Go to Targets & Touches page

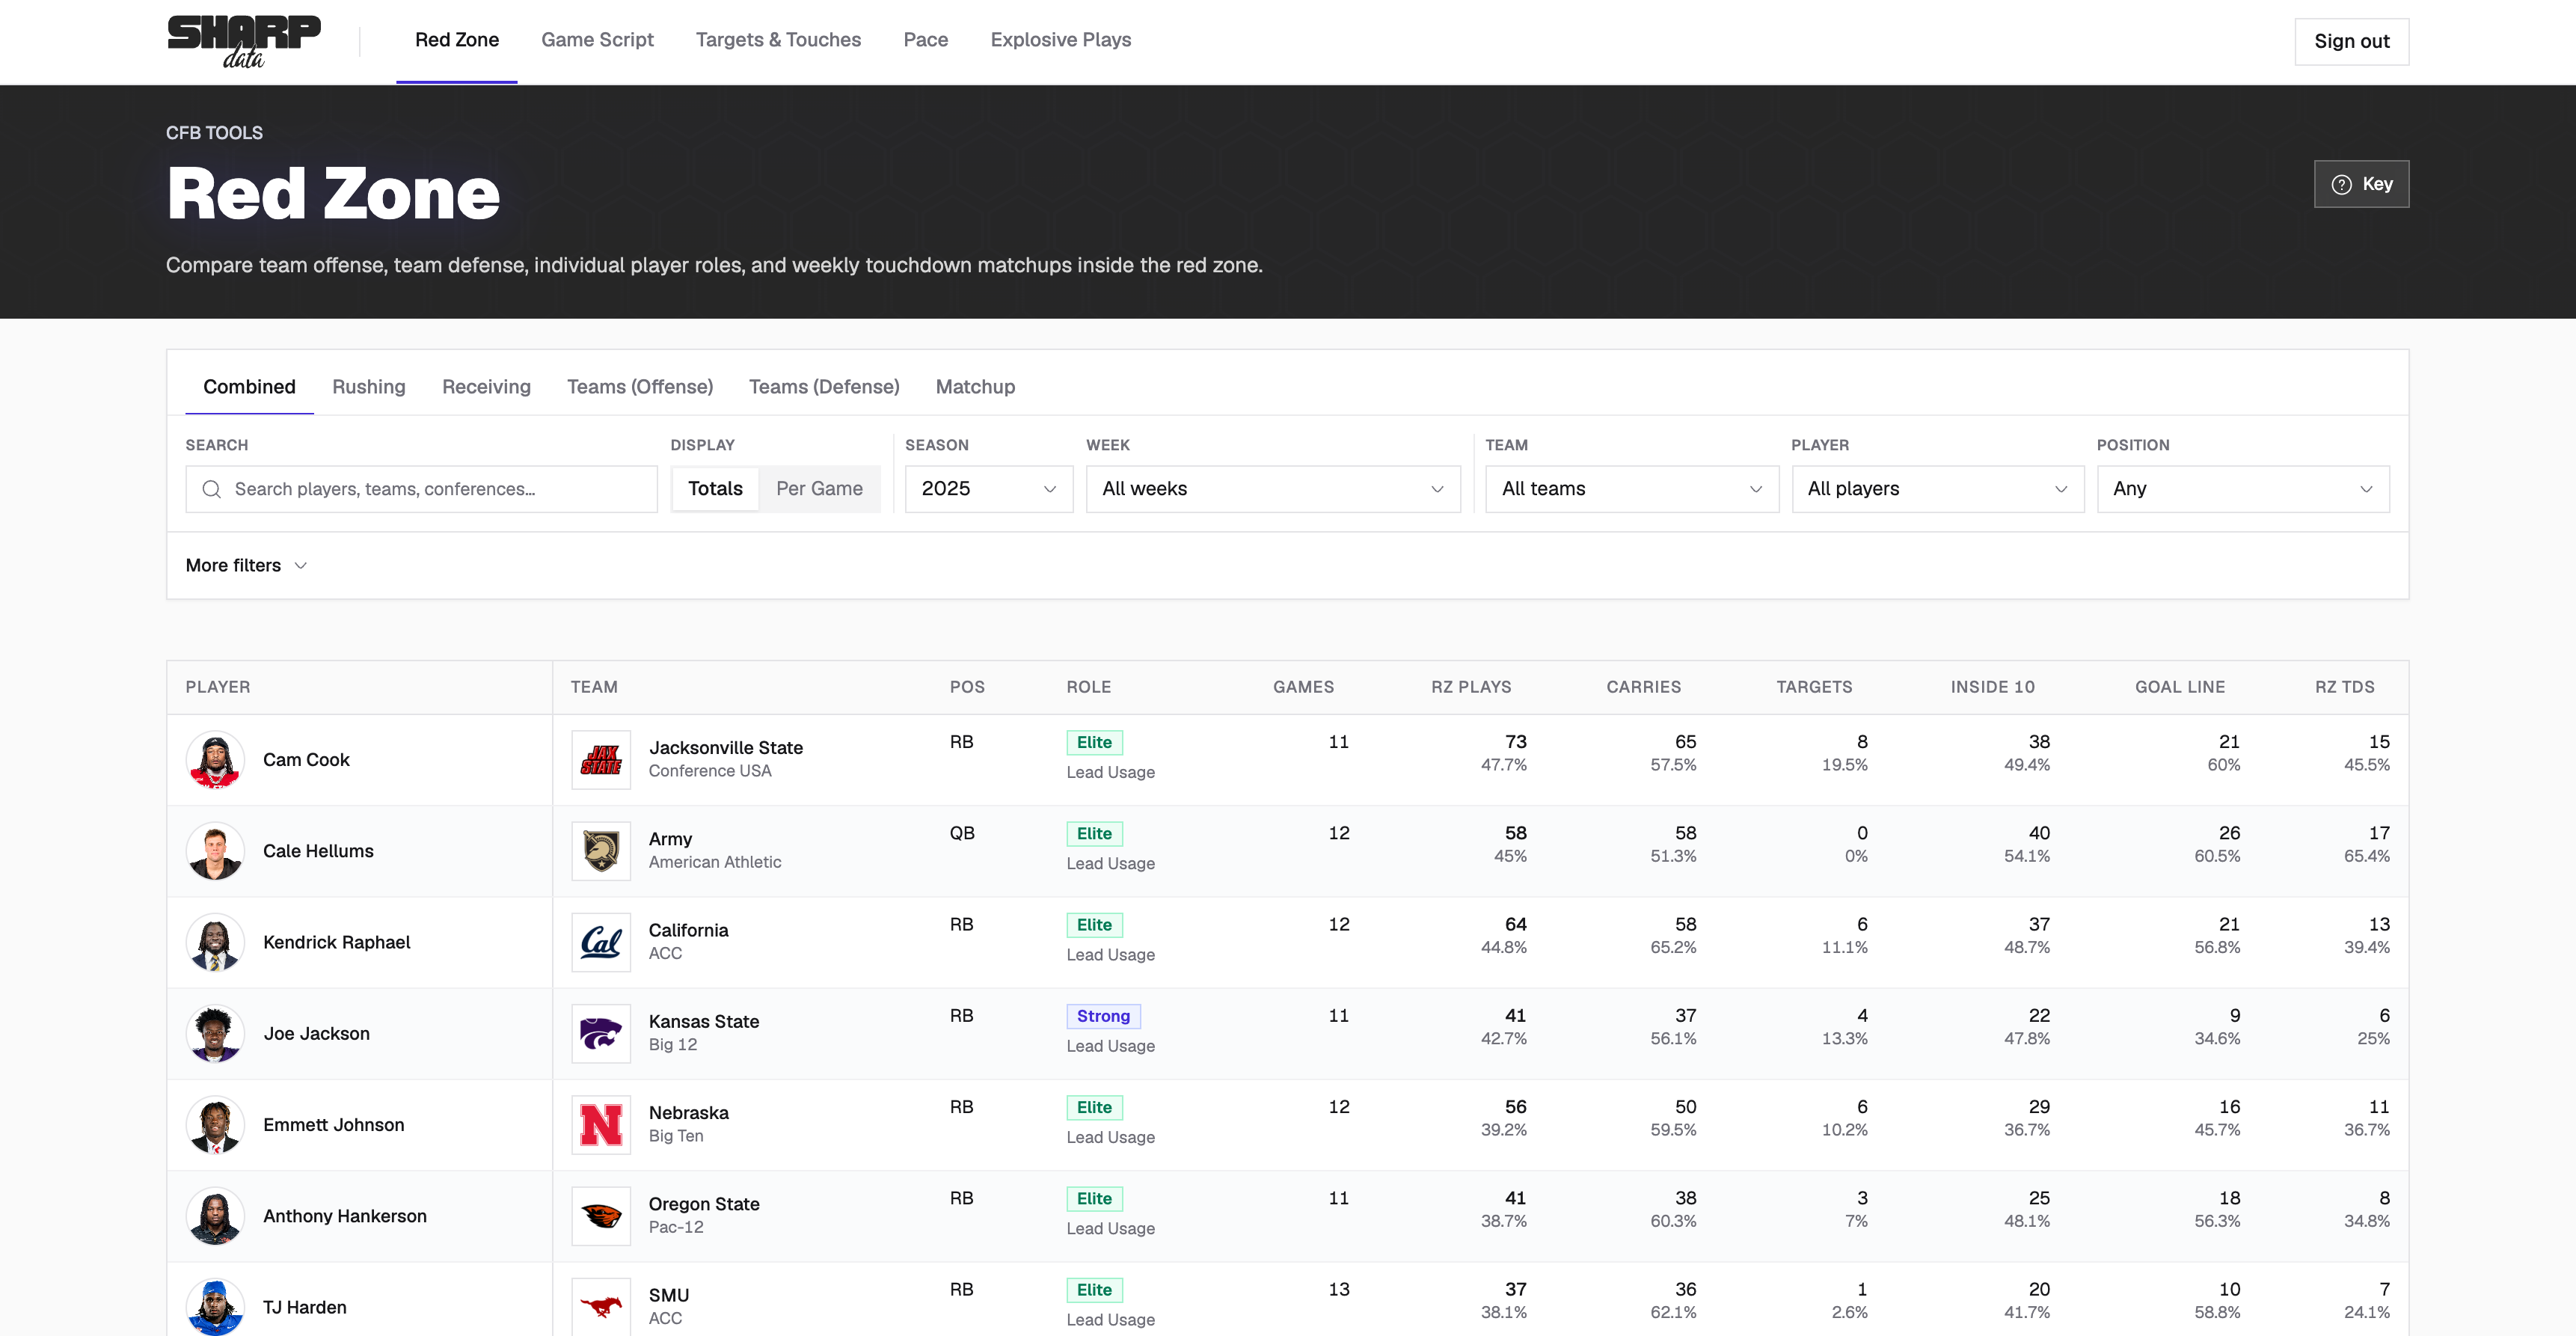coord(778,40)
